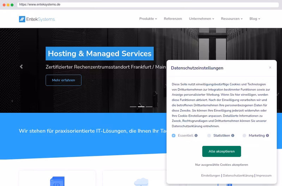Show info icon next to Essentiell
Screen dimensions: 282x186
coord(196,136)
